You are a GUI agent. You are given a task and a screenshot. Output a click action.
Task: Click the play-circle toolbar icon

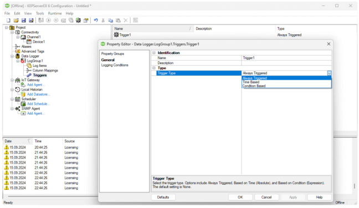pyautogui.click(x=49, y=20)
